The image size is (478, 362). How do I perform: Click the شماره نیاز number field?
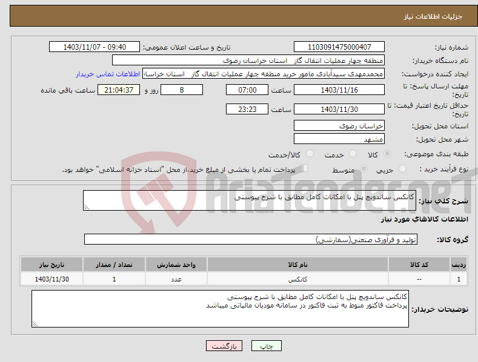pos(339,47)
